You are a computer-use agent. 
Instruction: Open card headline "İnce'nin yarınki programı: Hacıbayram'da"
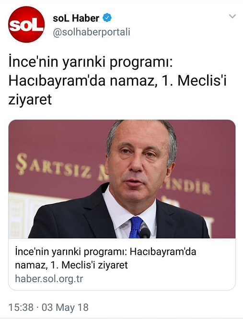[x=106, y=252]
